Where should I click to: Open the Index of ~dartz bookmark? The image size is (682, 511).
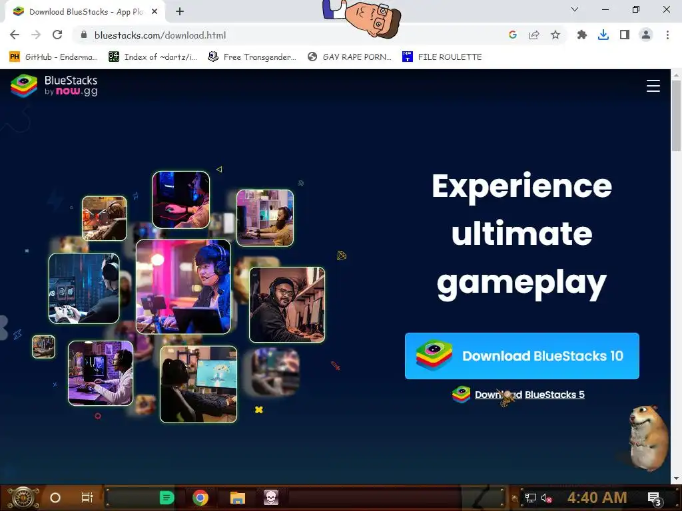153,57
